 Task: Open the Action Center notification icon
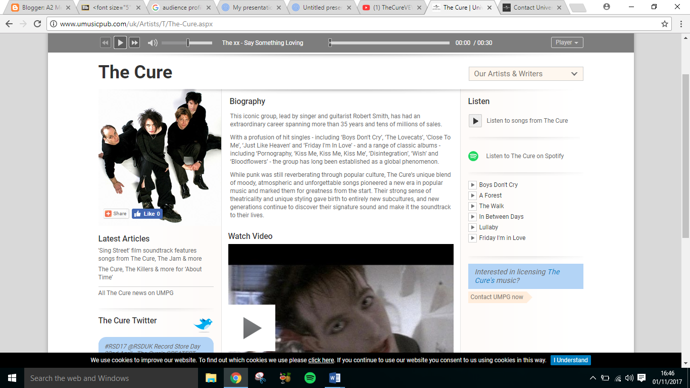[642, 378]
